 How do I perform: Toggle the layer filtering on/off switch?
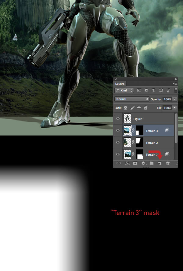pos(176,91)
